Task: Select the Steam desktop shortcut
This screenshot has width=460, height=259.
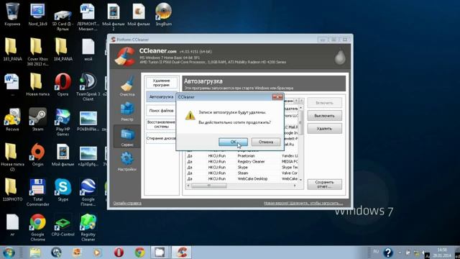Action: [x=37, y=120]
